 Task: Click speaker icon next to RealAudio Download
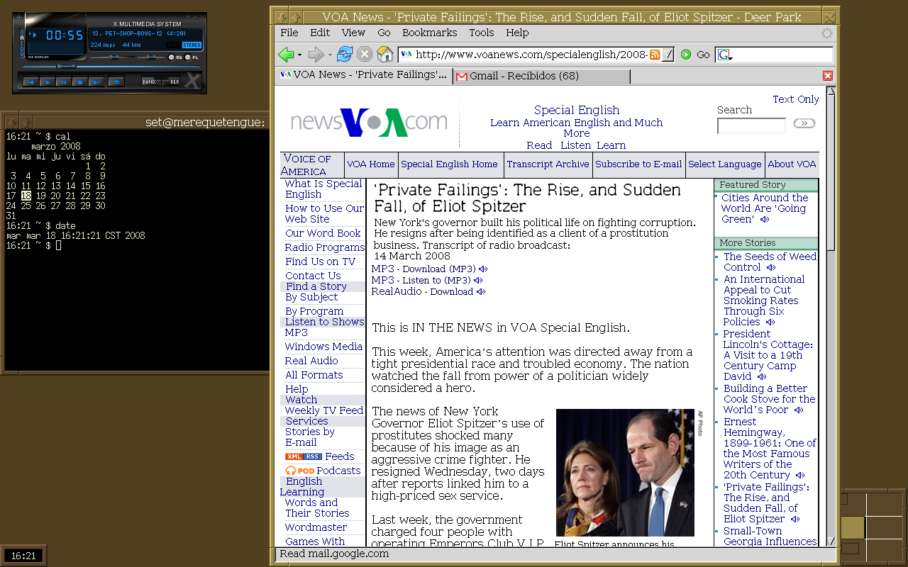click(481, 291)
